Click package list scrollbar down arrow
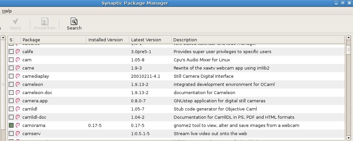Image resolution: width=353 pixels, height=141 pixels. (x=348, y=138)
